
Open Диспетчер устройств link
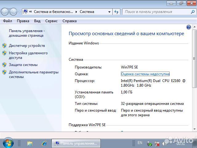click(27, 46)
